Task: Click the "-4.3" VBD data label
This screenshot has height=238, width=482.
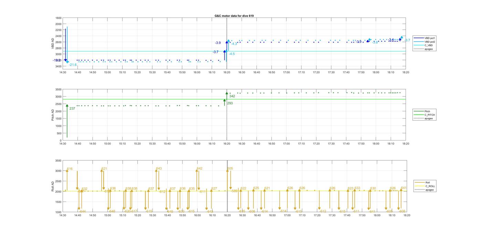Action: tap(234, 44)
